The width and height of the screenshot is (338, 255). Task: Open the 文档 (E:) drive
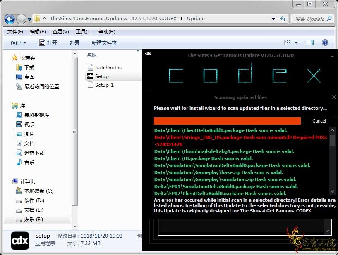[x=29, y=210]
